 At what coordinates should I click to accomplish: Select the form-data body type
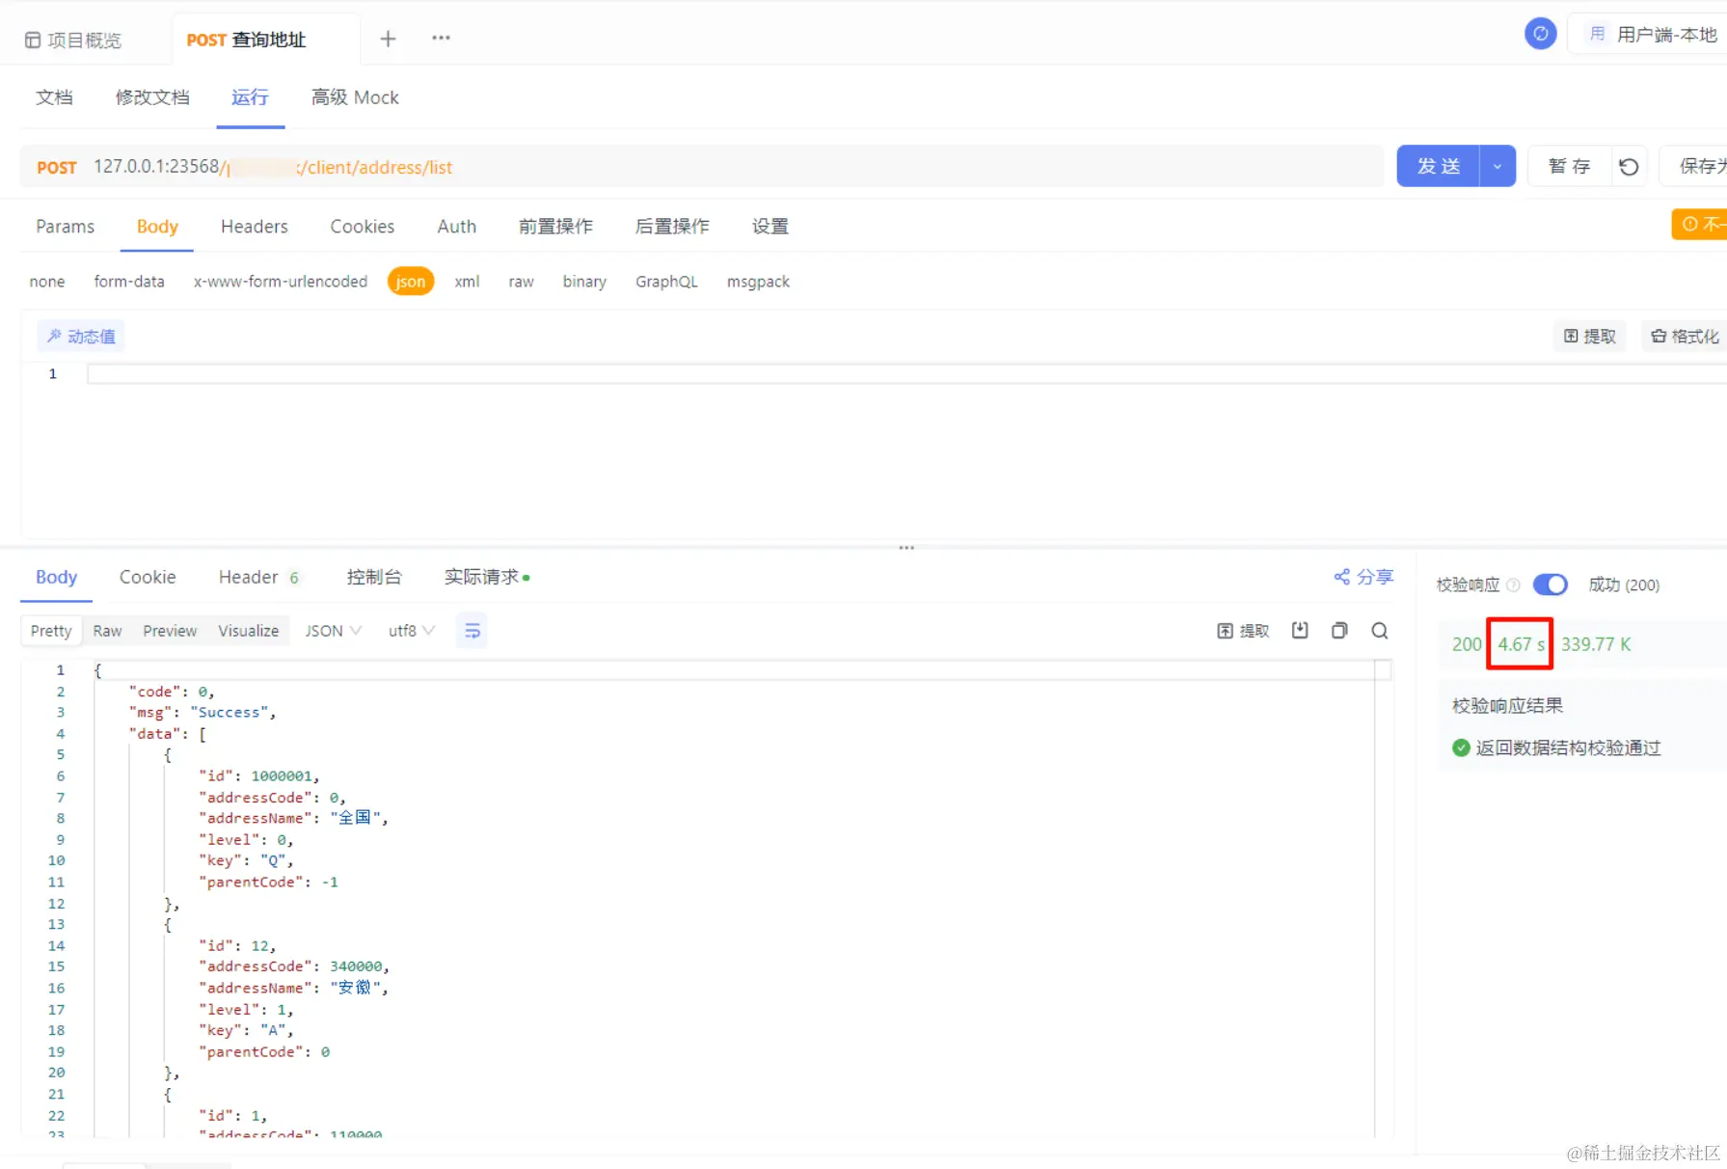(129, 281)
